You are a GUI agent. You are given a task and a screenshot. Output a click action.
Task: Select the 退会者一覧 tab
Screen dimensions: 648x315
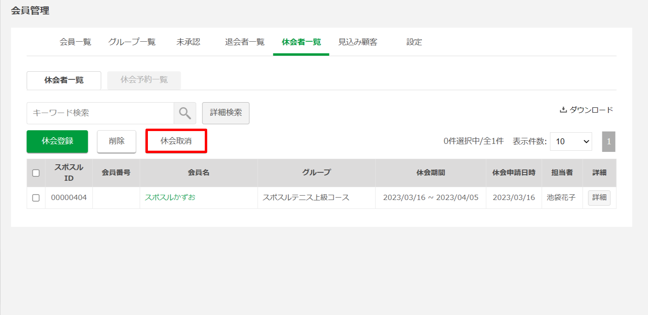tap(245, 42)
